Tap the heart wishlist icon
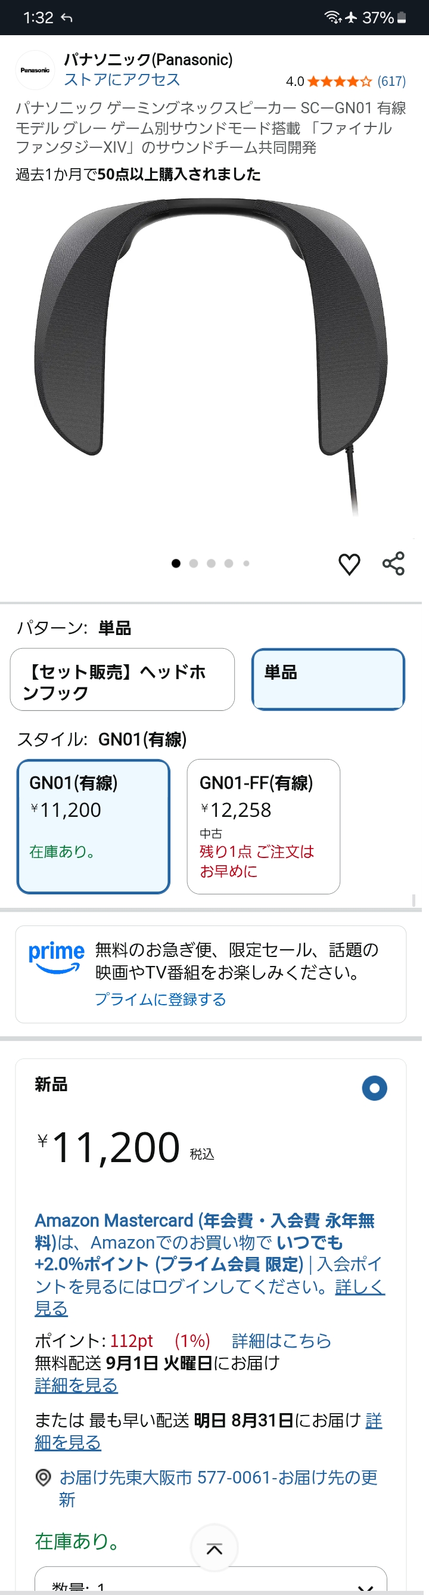Image resolution: width=429 pixels, height=1595 pixels. coord(349,564)
